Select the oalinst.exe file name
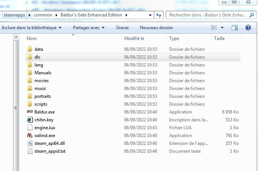 [x=45, y=136]
